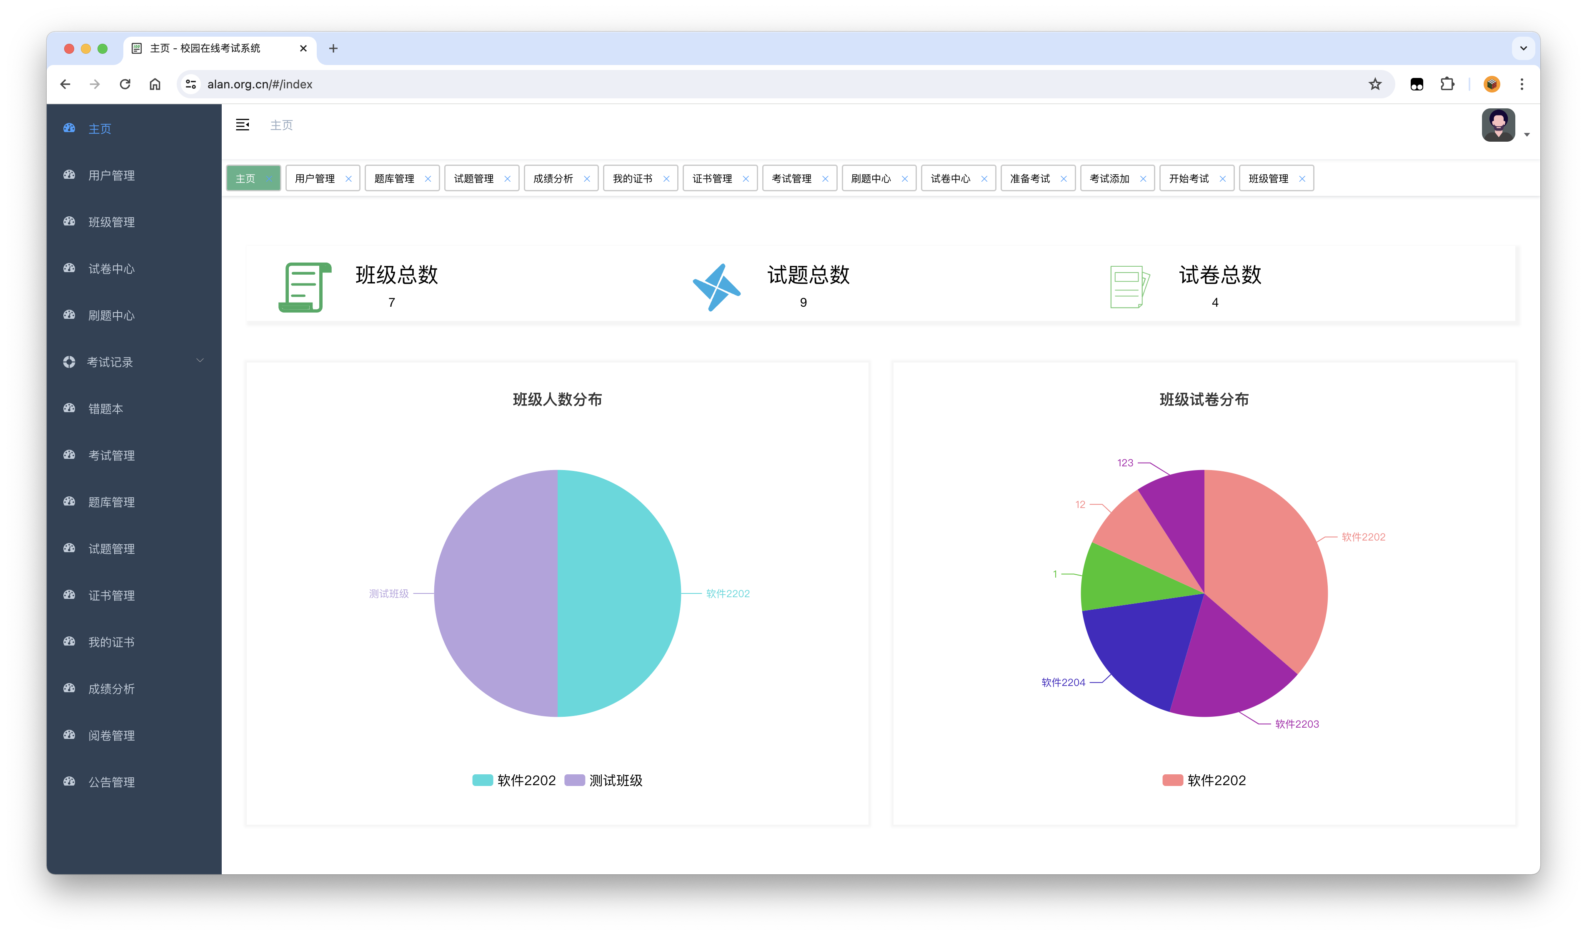1587x936 pixels.
Task: Click the 主页 breadcrumb link at top
Action: click(x=281, y=125)
